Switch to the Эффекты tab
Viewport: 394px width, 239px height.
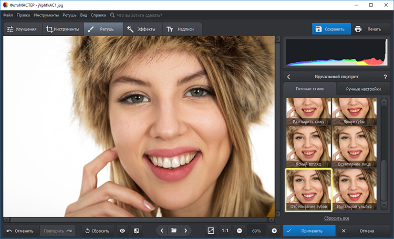141,29
